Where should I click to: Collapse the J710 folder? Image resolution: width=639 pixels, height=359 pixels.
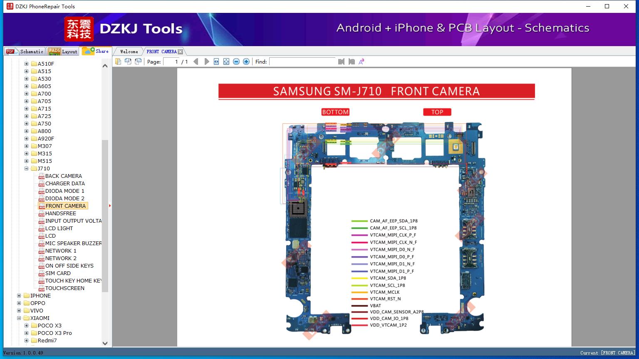(x=27, y=169)
